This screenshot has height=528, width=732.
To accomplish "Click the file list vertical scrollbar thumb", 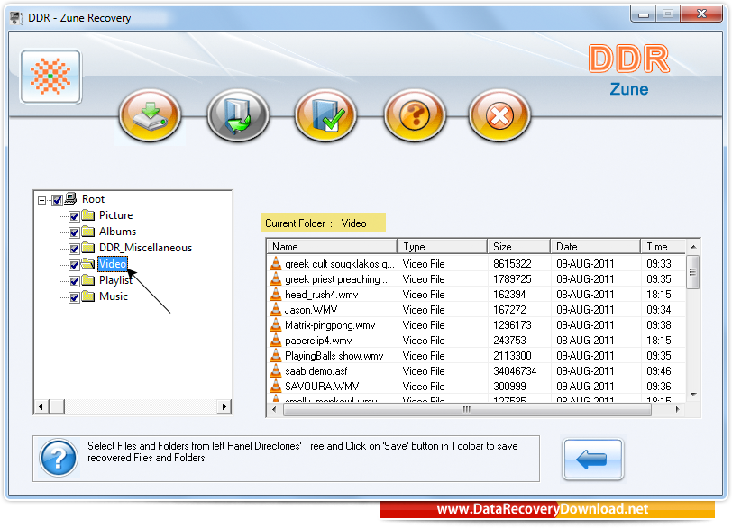I will click(x=692, y=272).
